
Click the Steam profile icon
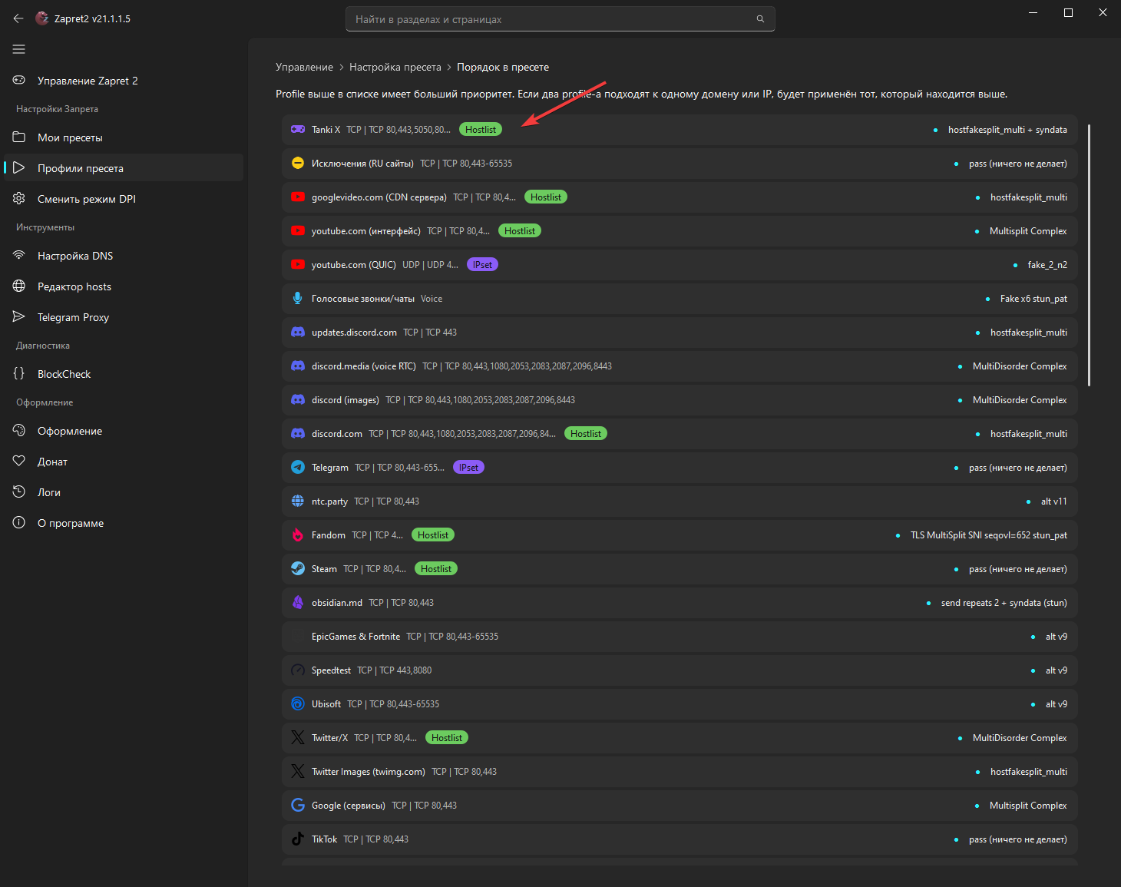click(x=298, y=569)
